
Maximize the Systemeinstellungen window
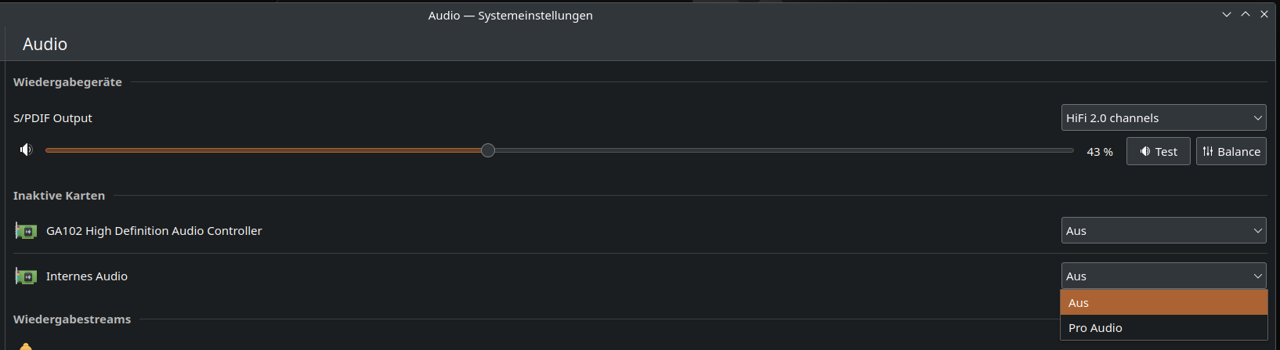(1246, 15)
